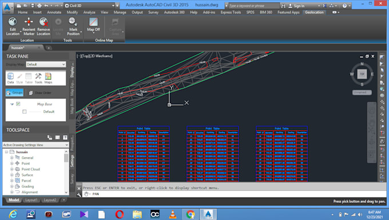Select the Point tree item
This screenshot has height=220, width=389.
[26, 163]
